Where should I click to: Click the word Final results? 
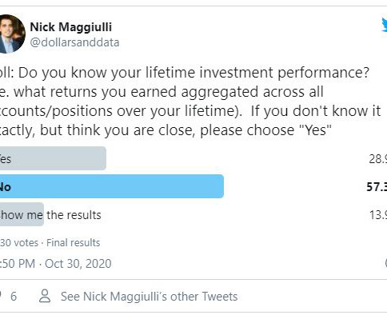tap(74, 243)
